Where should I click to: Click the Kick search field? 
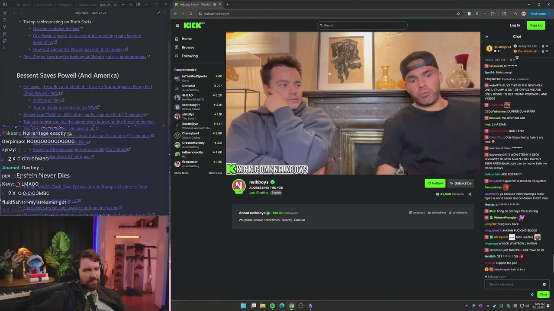click(362, 25)
